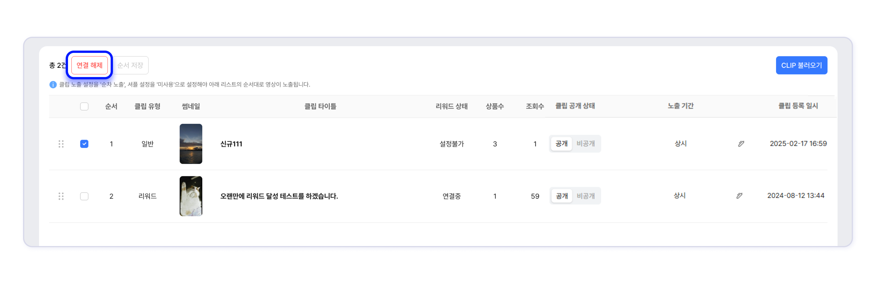Open the sunset thumbnail for 신규111
The height and width of the screenshot is (284, 876).
(x=191, y=144)
